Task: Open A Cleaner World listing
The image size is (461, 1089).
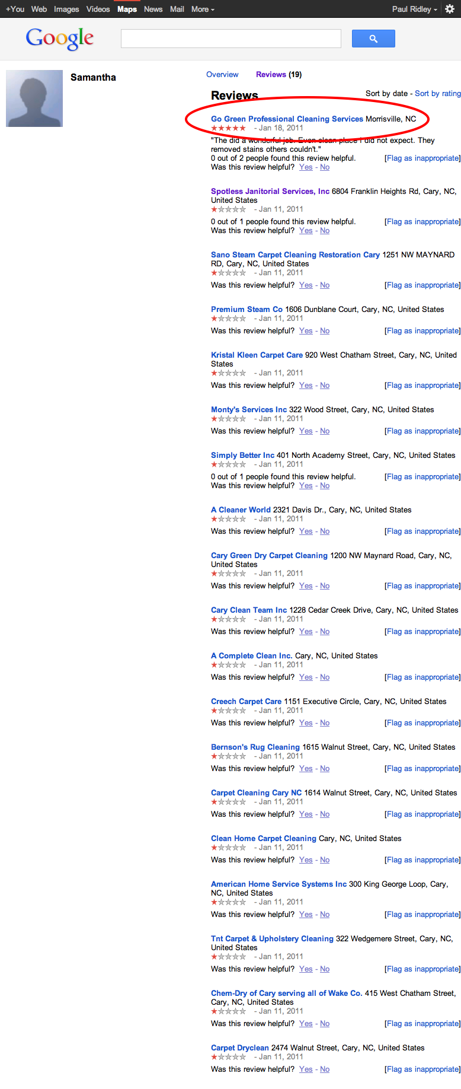Action: click(241, 510)
